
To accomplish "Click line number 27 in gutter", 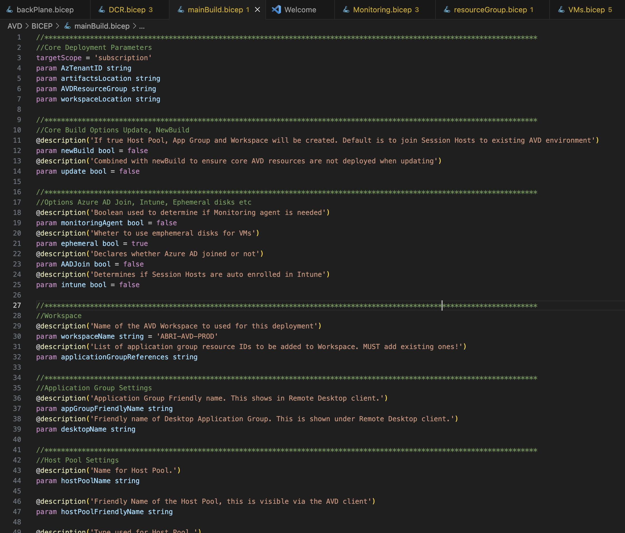I will pos(17,305).
